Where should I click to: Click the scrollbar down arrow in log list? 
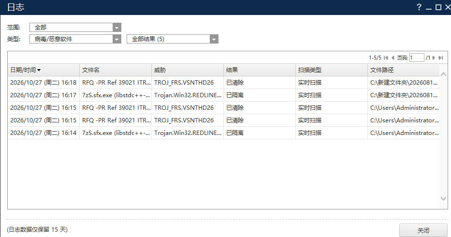click(x=444, y=198)
